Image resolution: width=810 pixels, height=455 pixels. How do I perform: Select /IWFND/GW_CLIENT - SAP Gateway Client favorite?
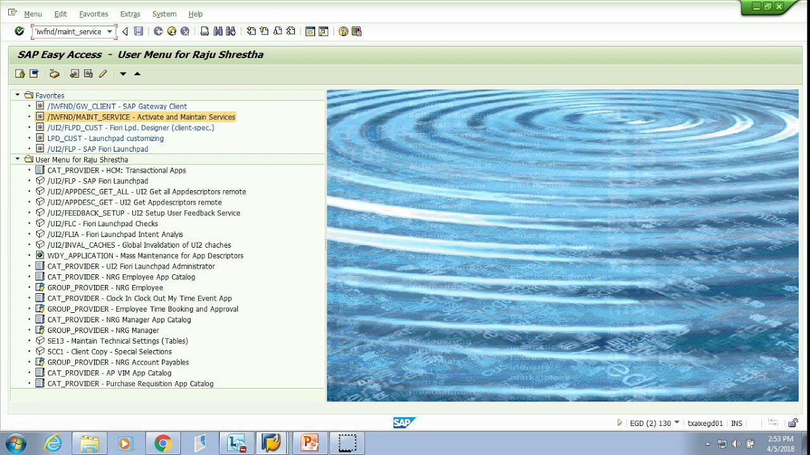(117, 106)
